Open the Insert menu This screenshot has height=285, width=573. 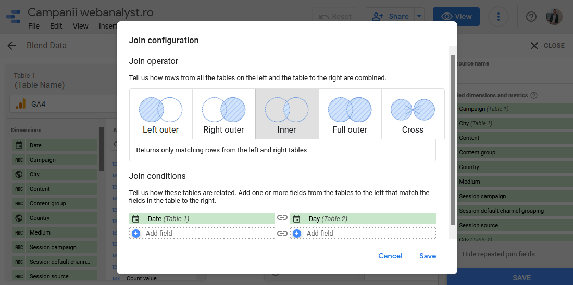click(107, 27)
